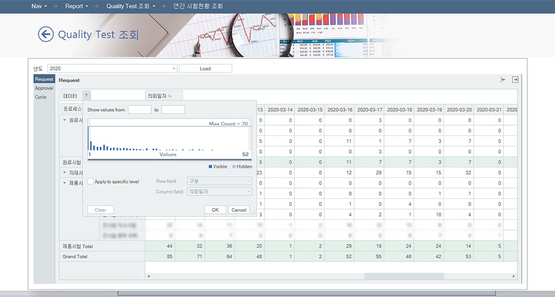Collapse the 제품시험 row group
This screenshot has width=555, height=297.
(65, 183)
